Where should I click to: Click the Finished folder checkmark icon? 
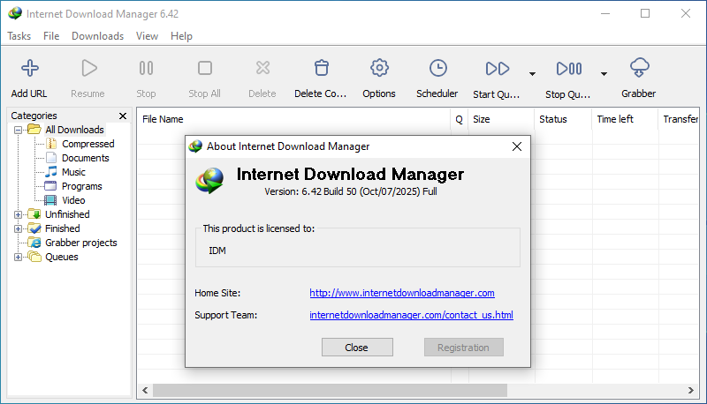(x=34, y=228)
